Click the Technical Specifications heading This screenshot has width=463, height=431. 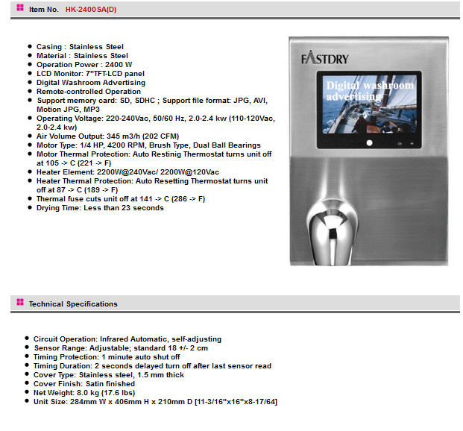click(x=73, y=304)
